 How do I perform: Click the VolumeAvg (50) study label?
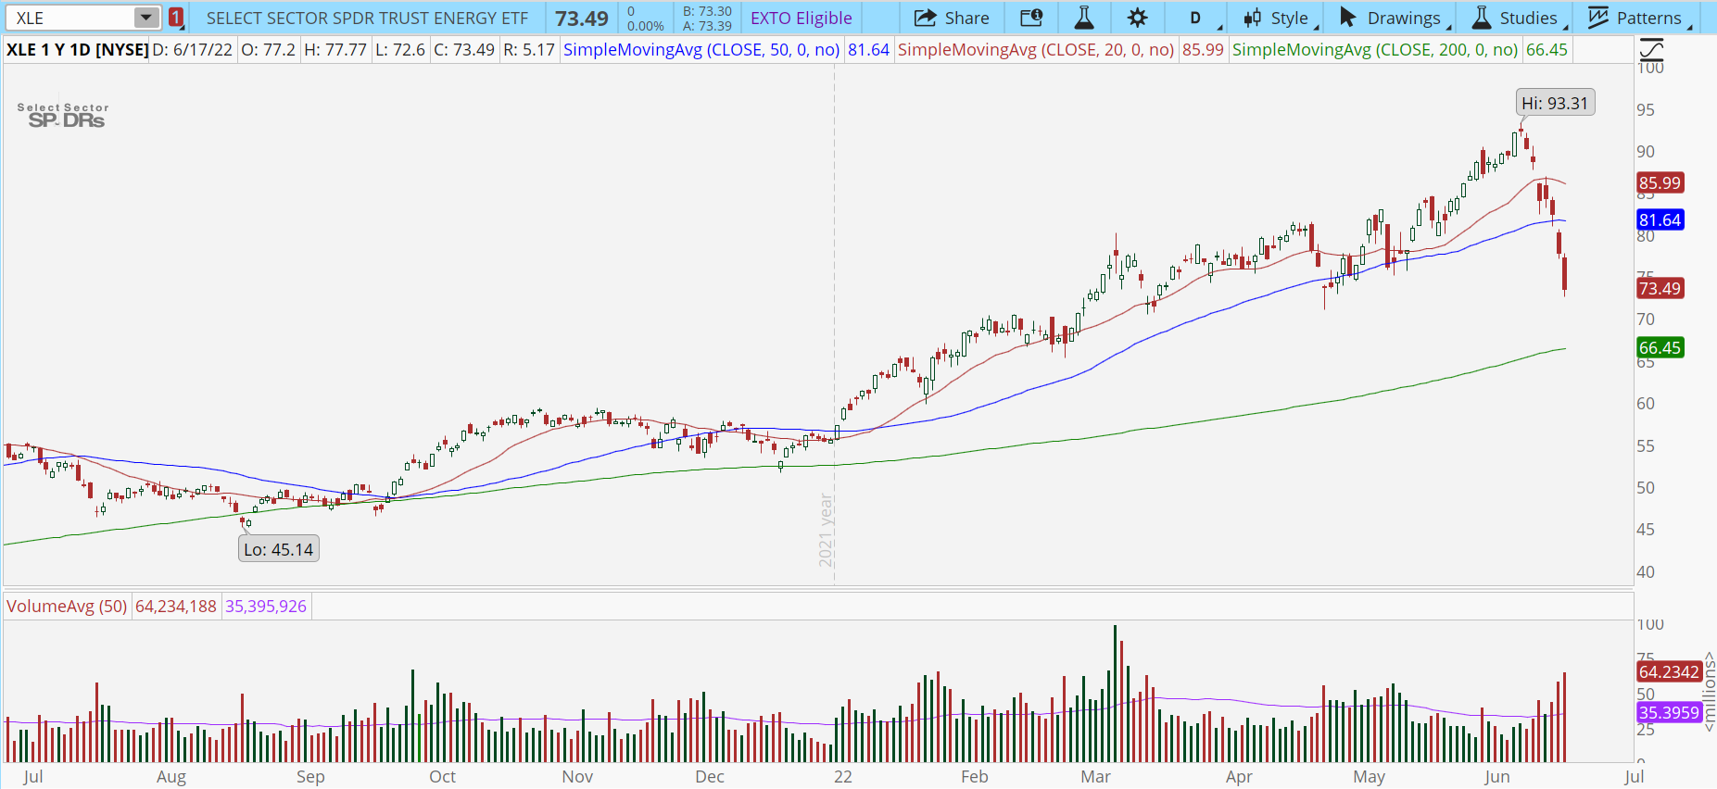point(67,607)
